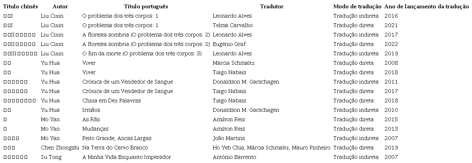Click the "Eugénio Graf" translator cell
The image size is (472, 163).
229,44
